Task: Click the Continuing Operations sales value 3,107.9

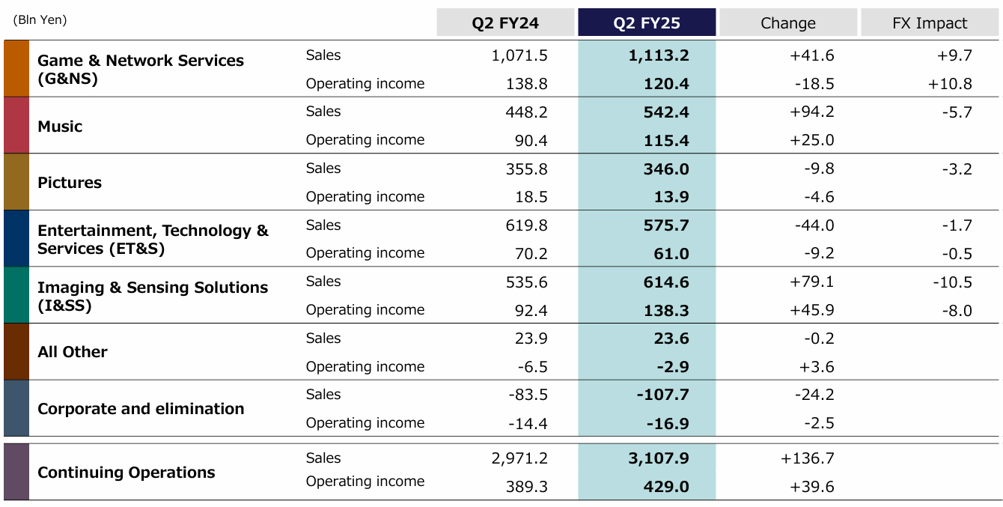Action: point(658,458)
